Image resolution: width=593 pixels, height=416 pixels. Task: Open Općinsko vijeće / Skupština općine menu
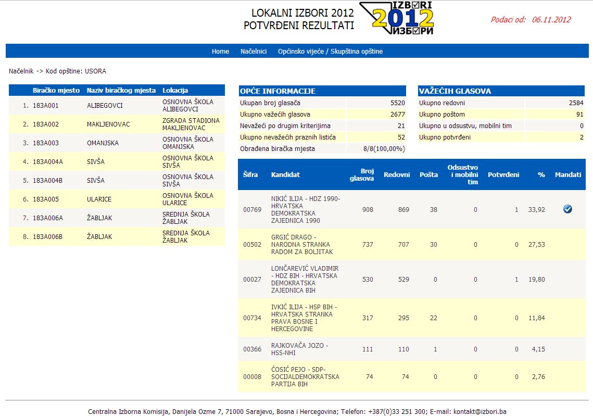coord(330,52)
